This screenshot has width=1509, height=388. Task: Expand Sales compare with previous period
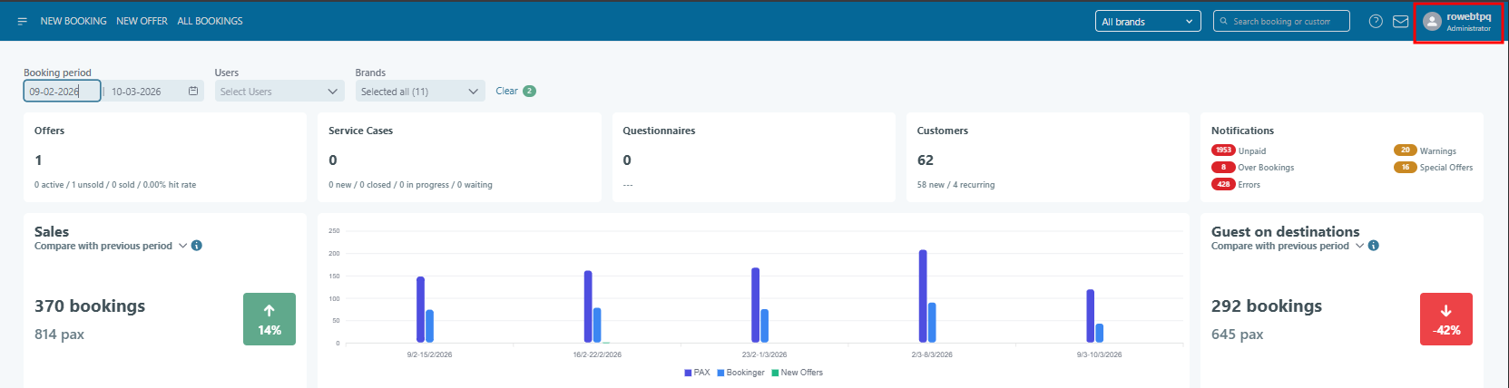coord(182,246)
